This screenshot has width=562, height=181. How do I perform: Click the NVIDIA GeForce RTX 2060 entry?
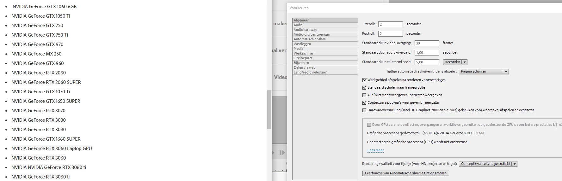(x=39, y=73)
